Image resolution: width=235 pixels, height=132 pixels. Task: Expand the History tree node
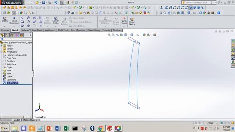pos(1,45)
